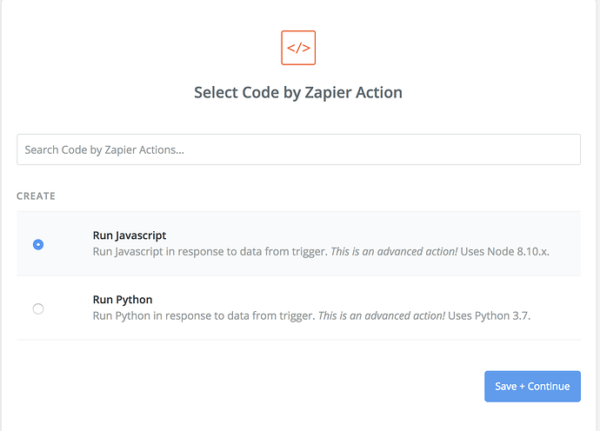The image size is (600, 431).
Task: Choose the Run Python title text
Action: point(123,300)
